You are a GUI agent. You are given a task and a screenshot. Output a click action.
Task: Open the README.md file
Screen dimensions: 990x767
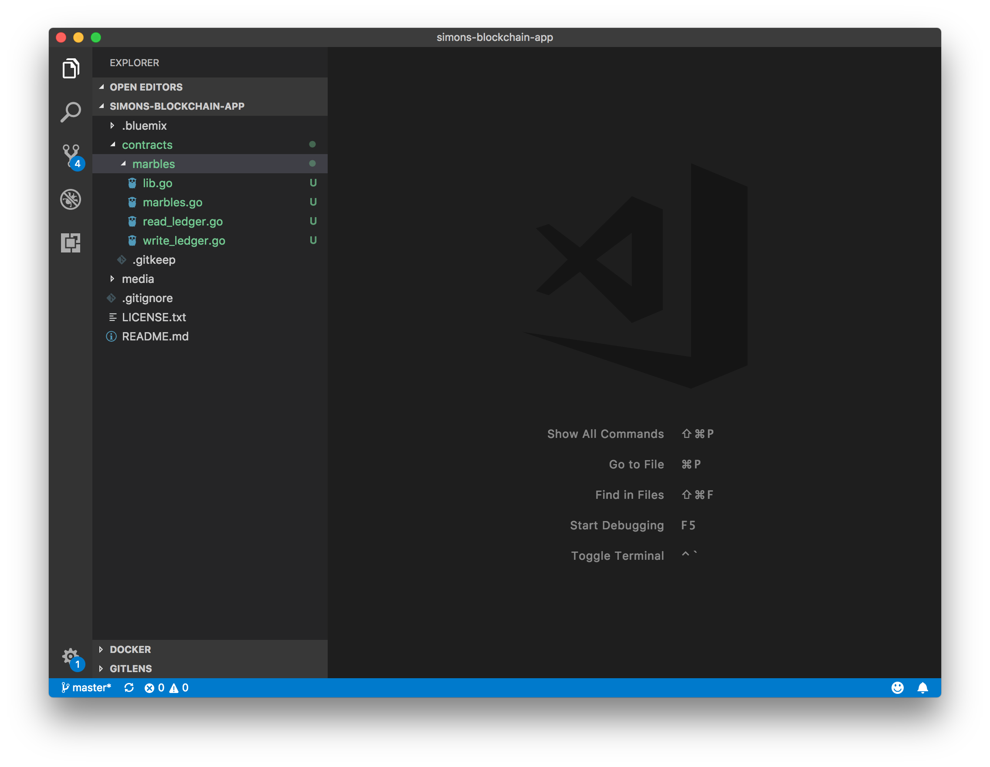coord(155,336)
